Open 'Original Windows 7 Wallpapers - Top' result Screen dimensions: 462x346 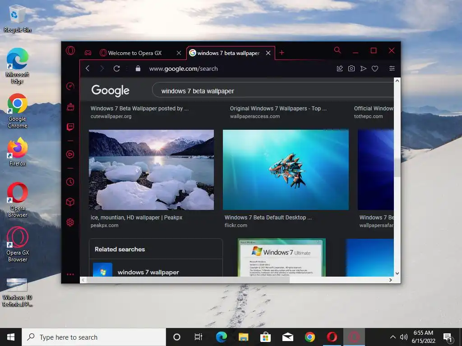pyautogui.click(x=278, y=109)
